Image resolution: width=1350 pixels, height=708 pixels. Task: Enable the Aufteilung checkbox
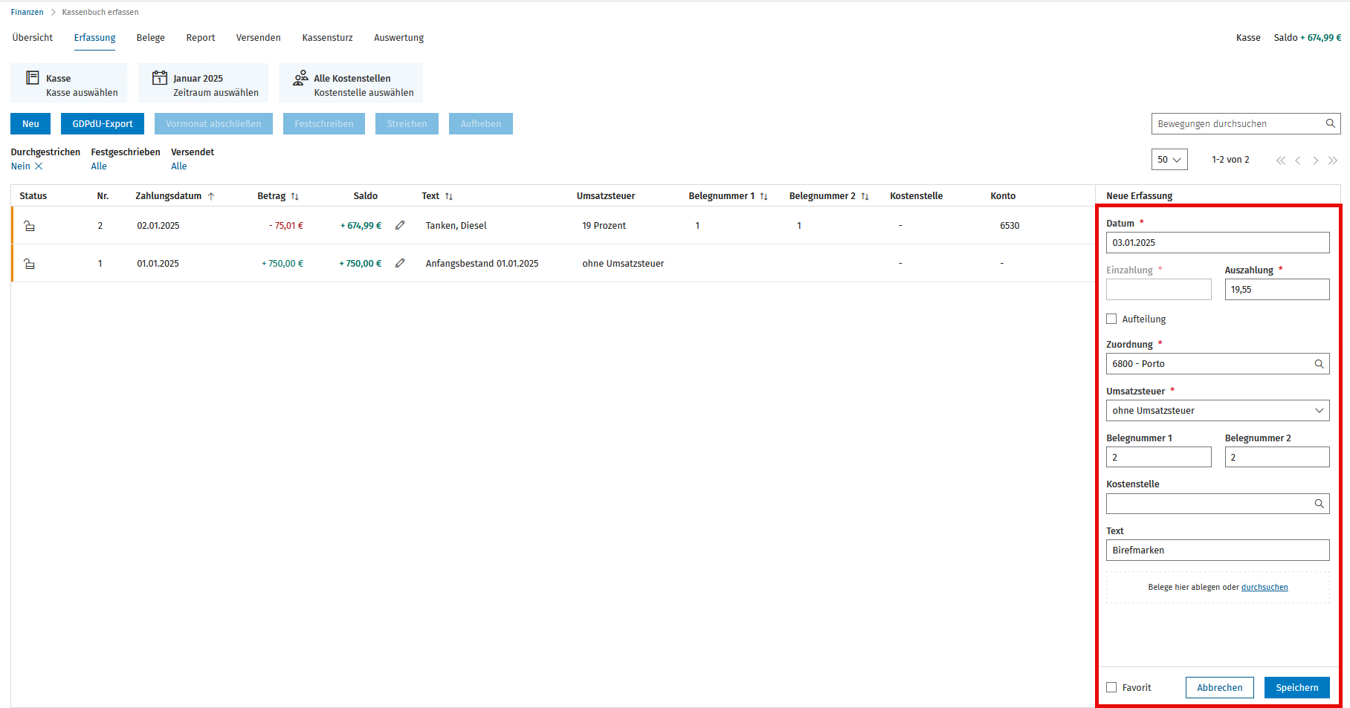tap(1111, 319)
